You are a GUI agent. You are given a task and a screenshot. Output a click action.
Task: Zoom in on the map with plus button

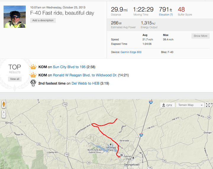tap(4, 112)
